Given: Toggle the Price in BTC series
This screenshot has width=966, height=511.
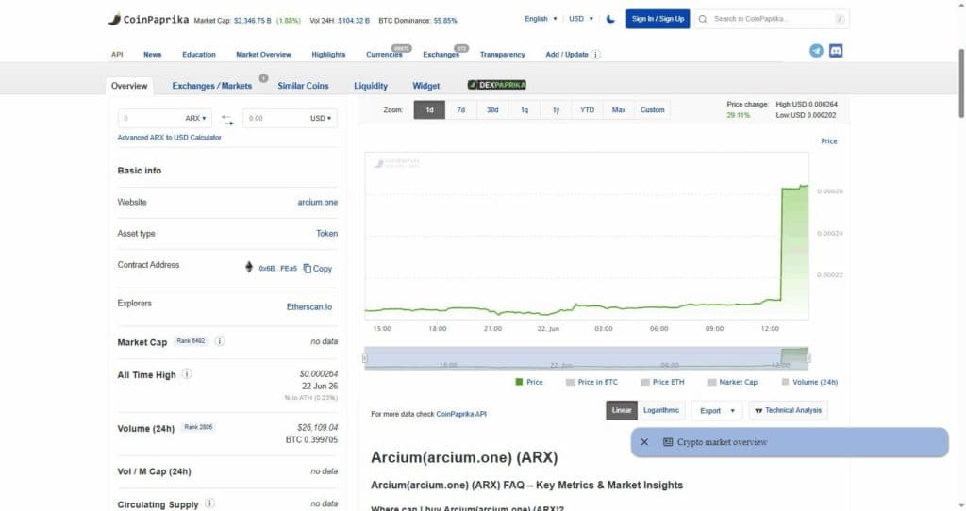Looking at the screenshot, I should tap(591, 382).
